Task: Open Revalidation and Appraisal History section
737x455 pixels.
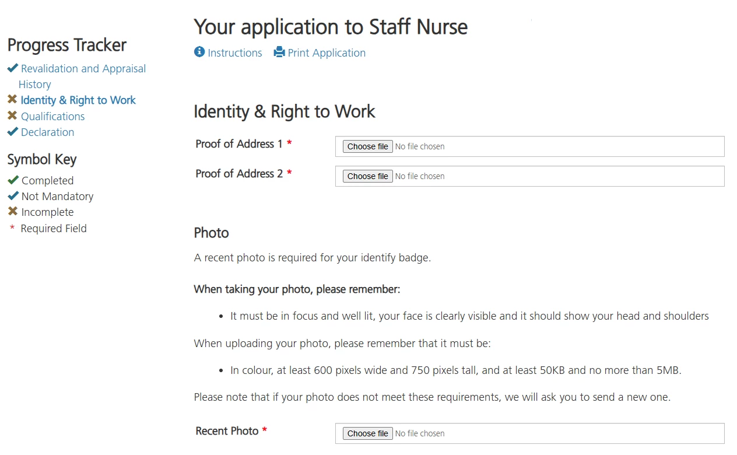Action: (x=83, y=69)
